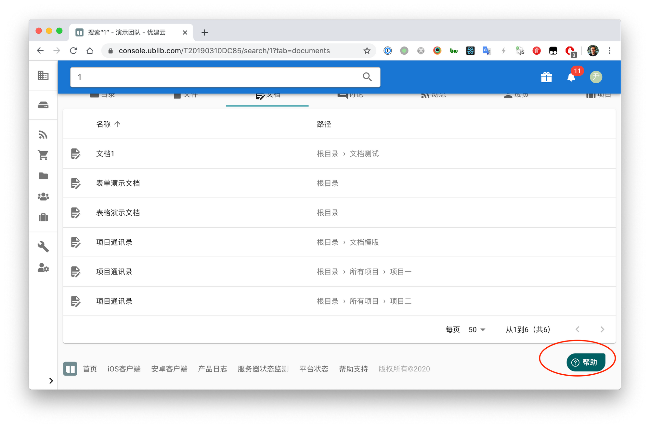The width and height of the screenshot is (650, 428).
Task: Click the members group sidebar icon
Action: (x=43, y=196)
